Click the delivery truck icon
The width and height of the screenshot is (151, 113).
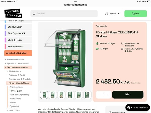point(97,49)
